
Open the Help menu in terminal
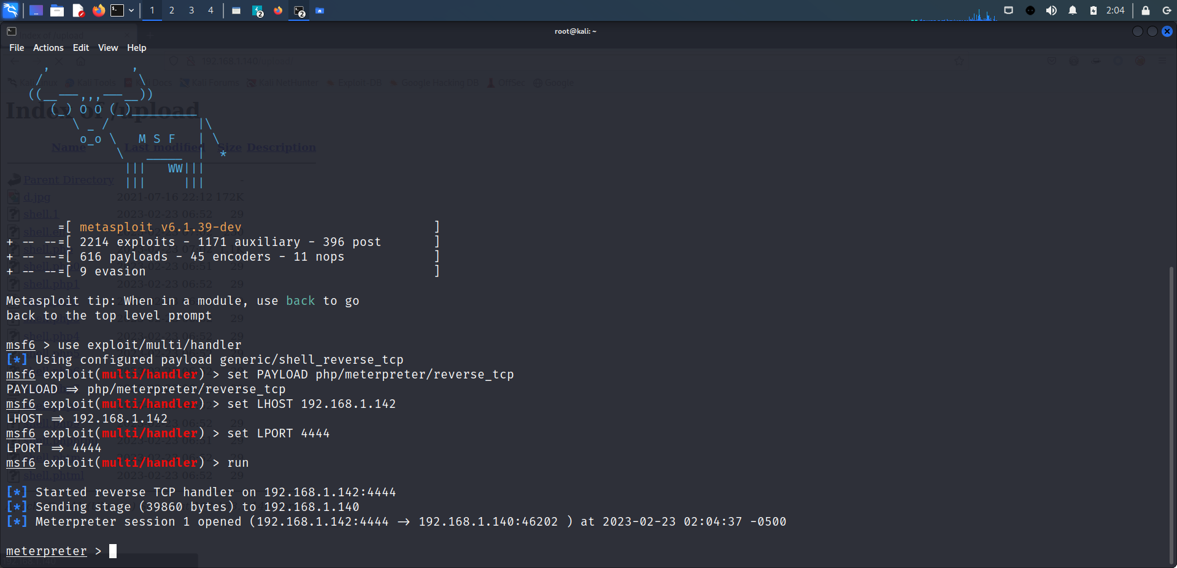coord(137,48)
